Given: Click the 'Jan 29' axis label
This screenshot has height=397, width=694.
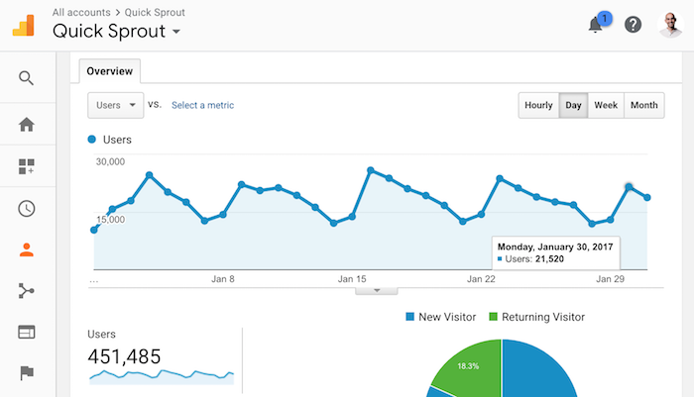Looking at the screenshot, I should point(610,279).
